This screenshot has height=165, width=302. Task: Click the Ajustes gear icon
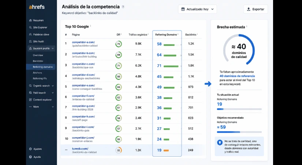point(30,149)
